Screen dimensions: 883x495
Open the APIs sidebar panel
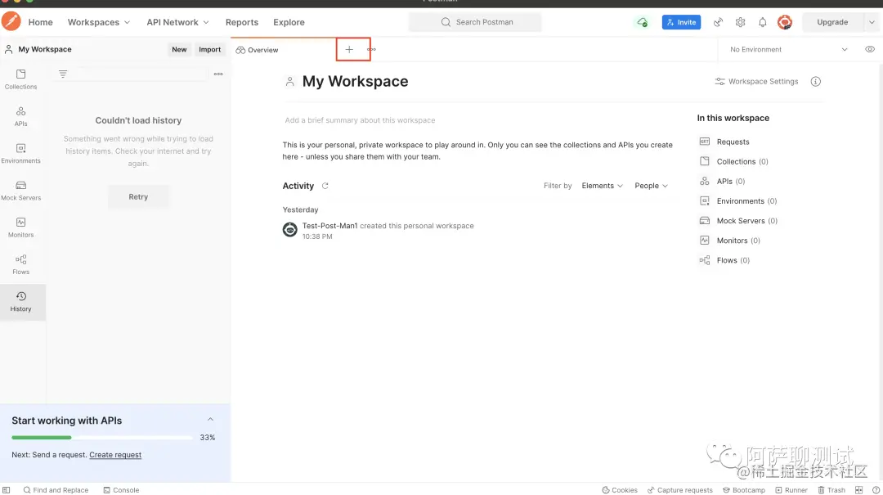[20, 116]
